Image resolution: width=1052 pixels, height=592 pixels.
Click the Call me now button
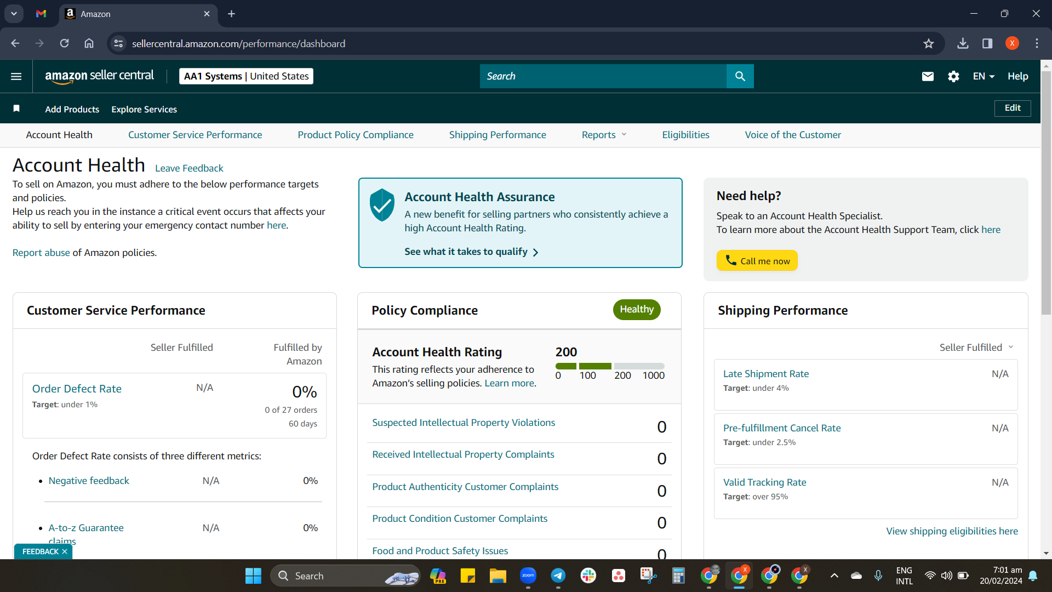(x=757, y=261)
